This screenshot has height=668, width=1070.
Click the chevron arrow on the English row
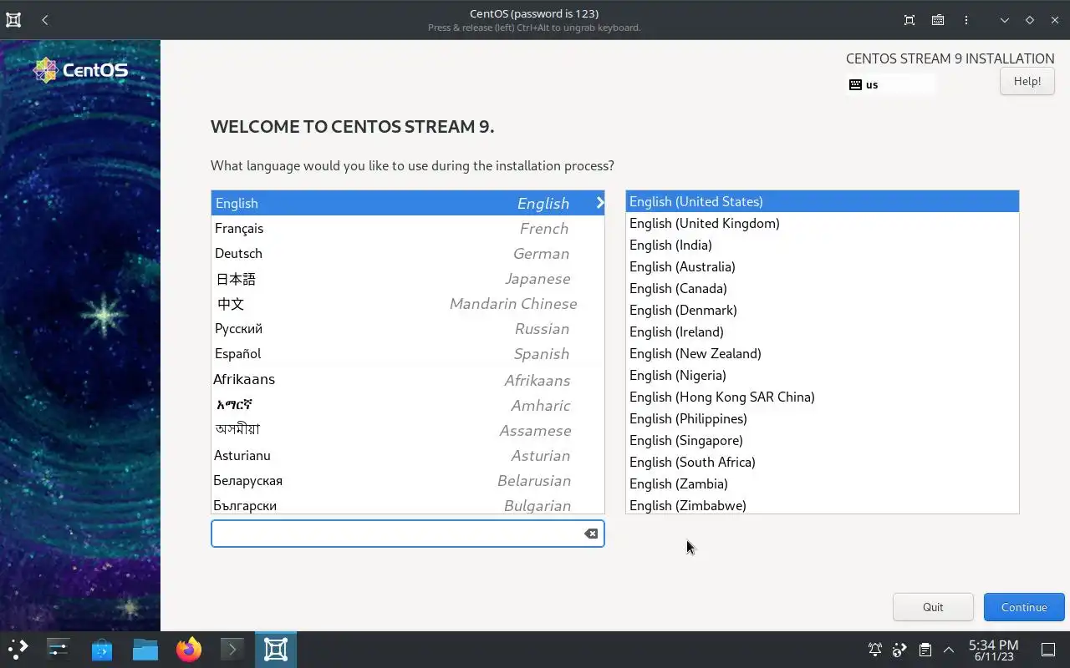[599, 203]
